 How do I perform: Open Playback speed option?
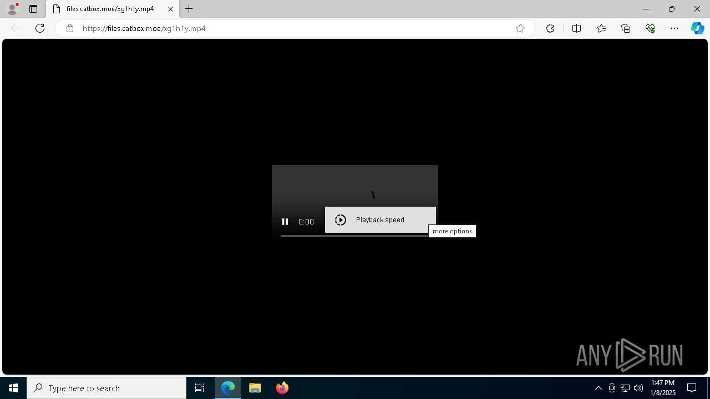(381, 220)
